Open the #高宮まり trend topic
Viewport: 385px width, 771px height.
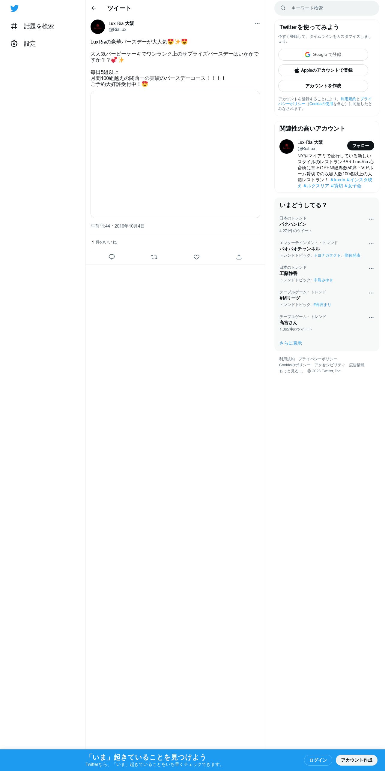click(322, 305)
